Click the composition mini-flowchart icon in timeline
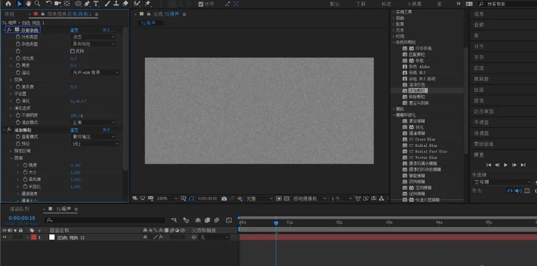 click(x=174, y=220)
